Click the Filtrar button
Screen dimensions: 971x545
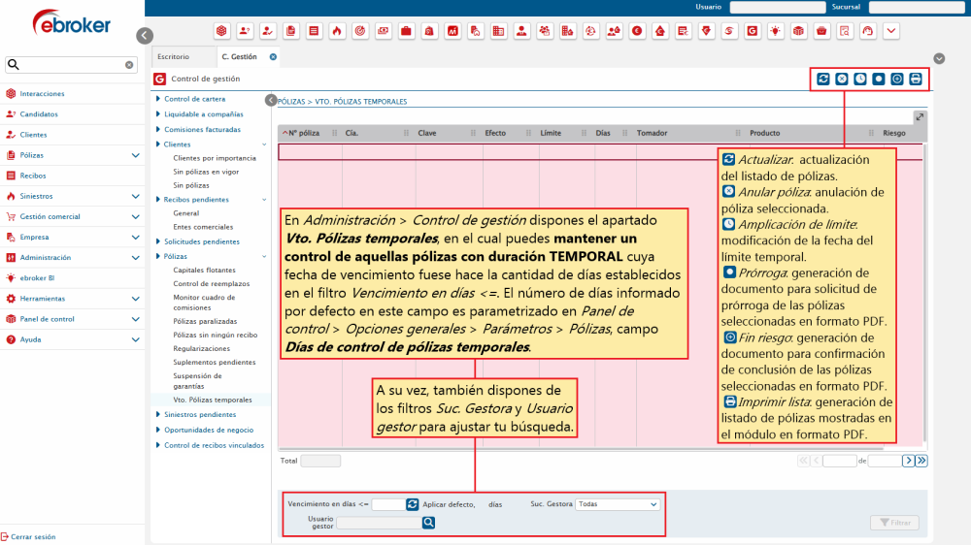click(895, 523)
